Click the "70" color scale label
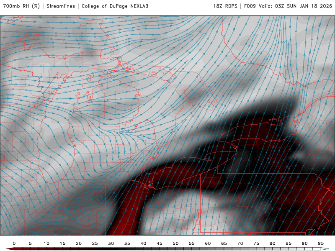 coord(240,243)
